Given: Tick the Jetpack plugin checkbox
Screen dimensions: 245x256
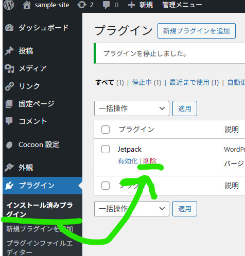Looking at the screenshot, I should (106, 149).
